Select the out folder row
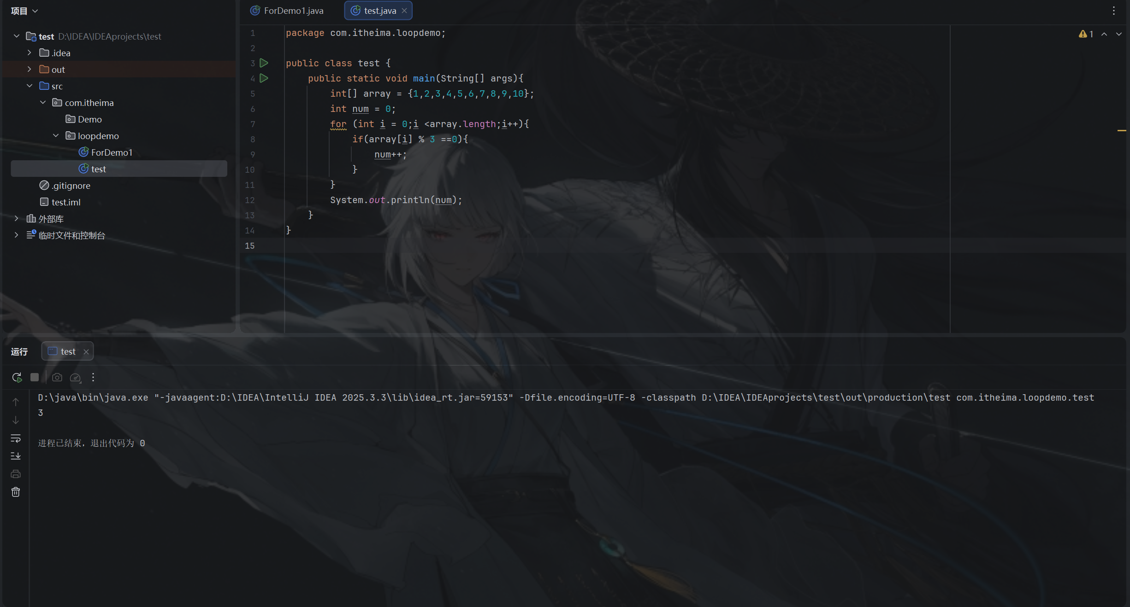Viewport: 1130px width, 607px height. 119,69
